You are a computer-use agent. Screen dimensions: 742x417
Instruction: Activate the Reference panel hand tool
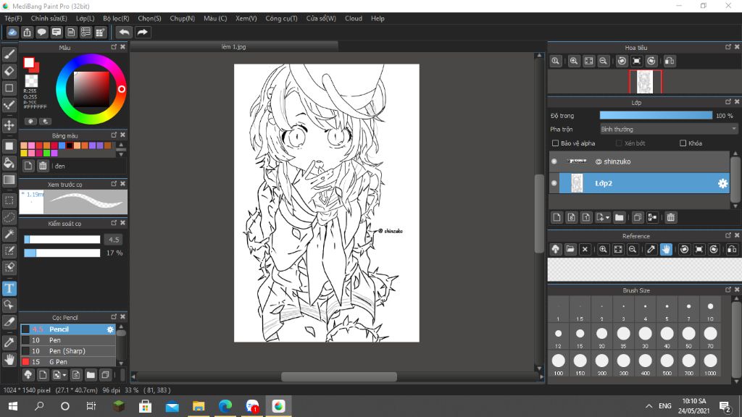point(666,249)
